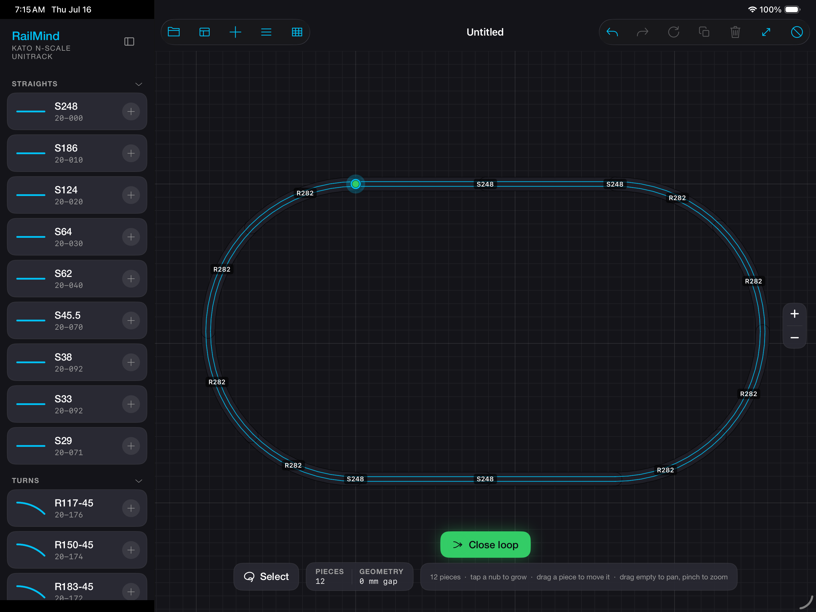Add an R150-45 curve piece

click(131, 550)
